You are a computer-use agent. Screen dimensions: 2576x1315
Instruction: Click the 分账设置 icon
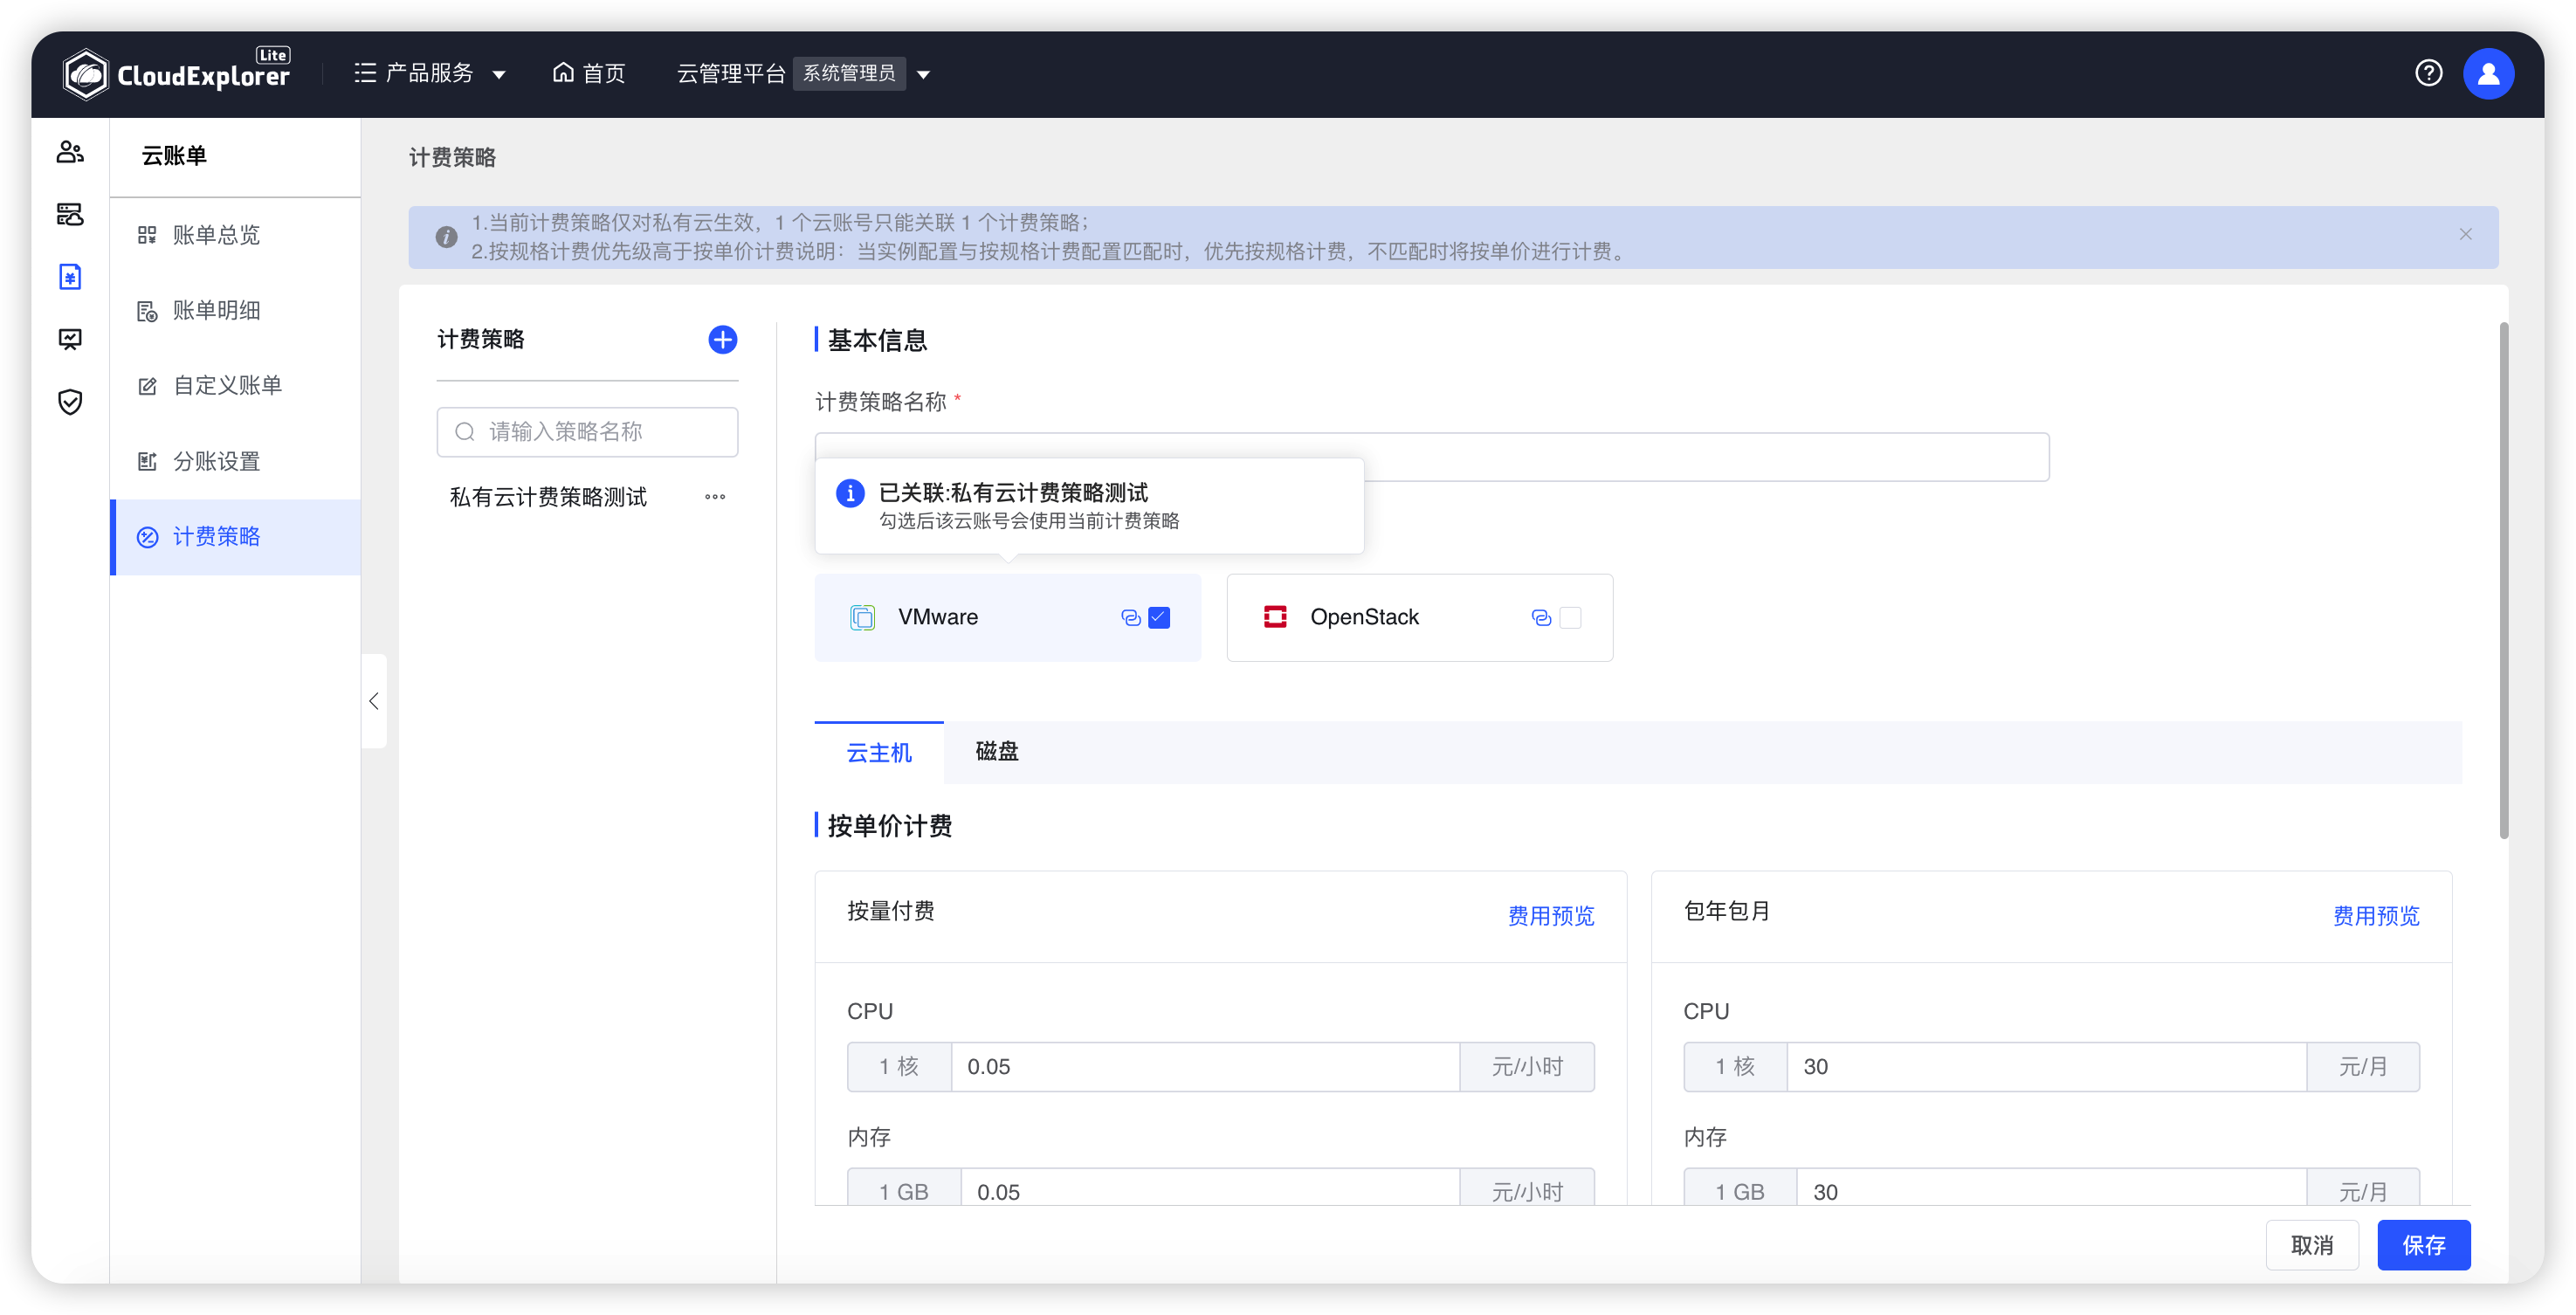[147, 462]
